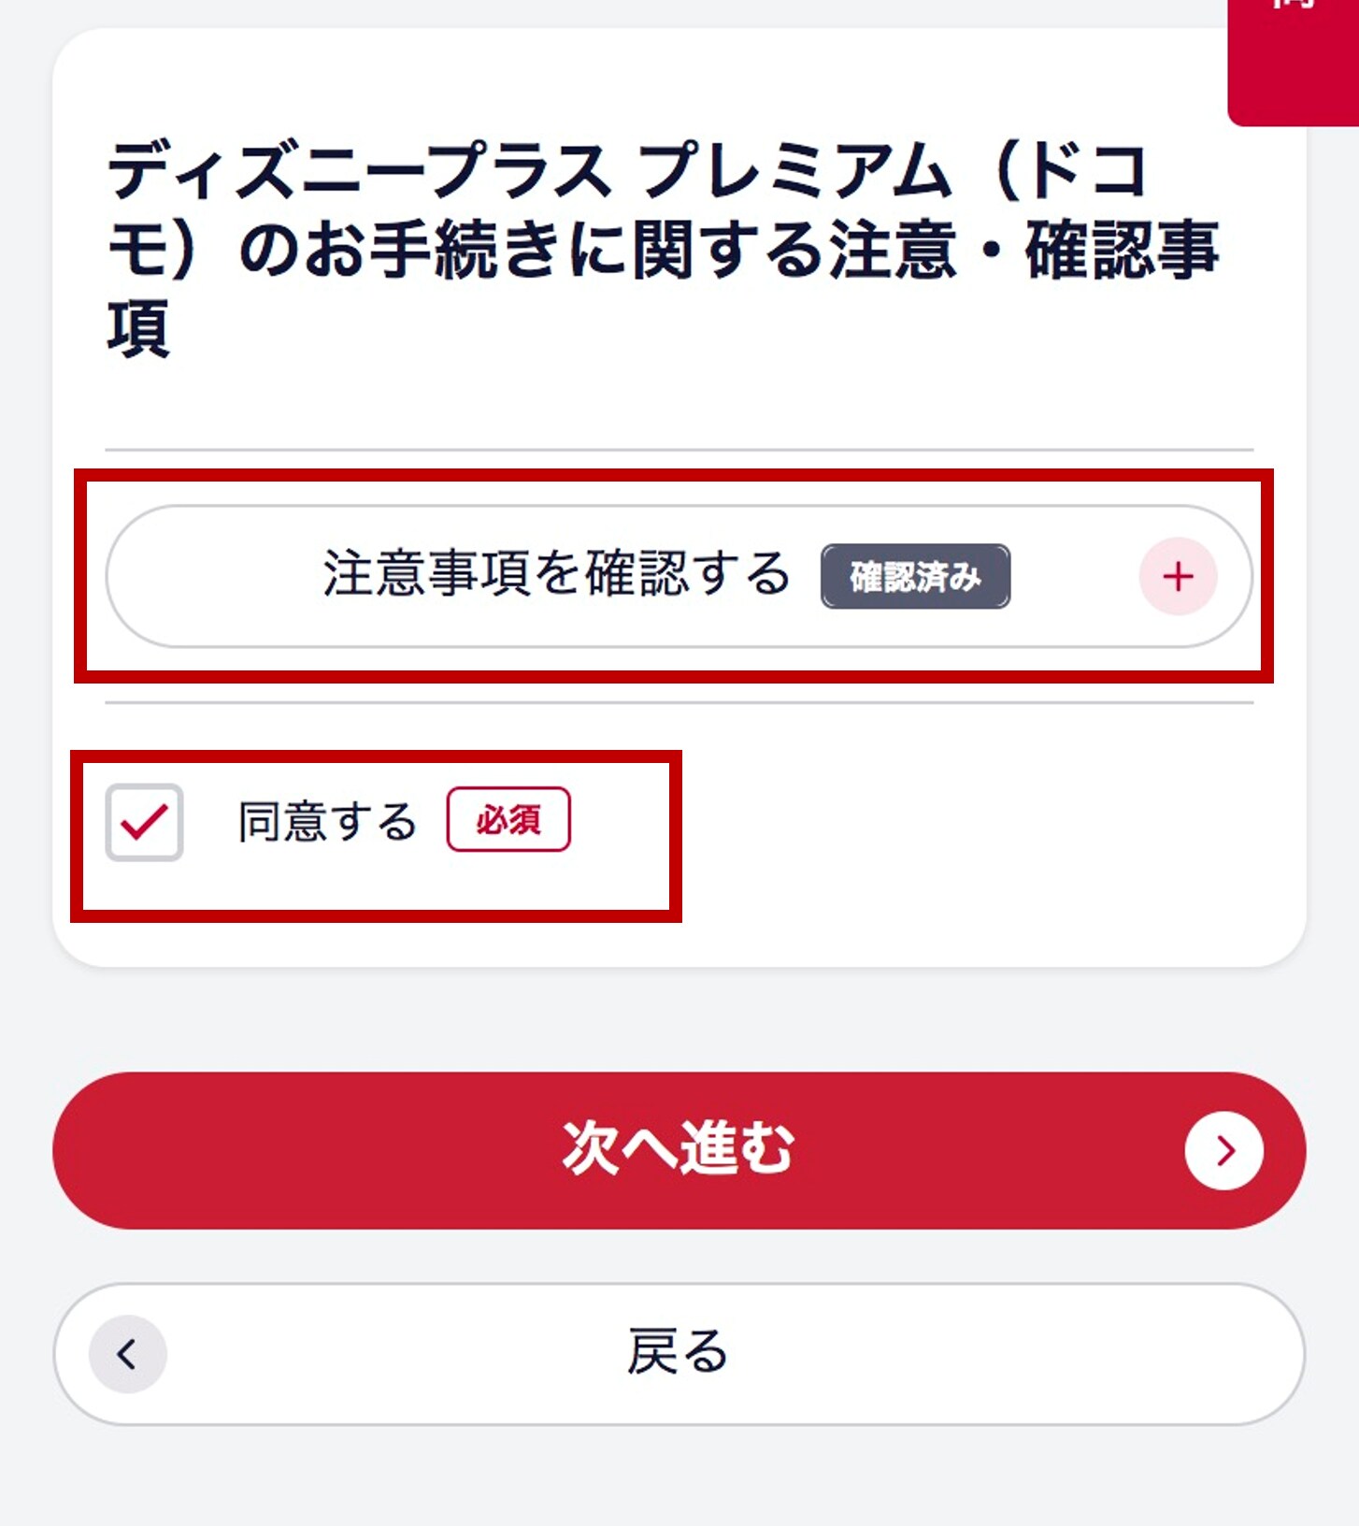Screen dimensions: 1359x1526
Task: Click the 次へ進む label text
Action: pyautogui.click(x=678, y=1149)
